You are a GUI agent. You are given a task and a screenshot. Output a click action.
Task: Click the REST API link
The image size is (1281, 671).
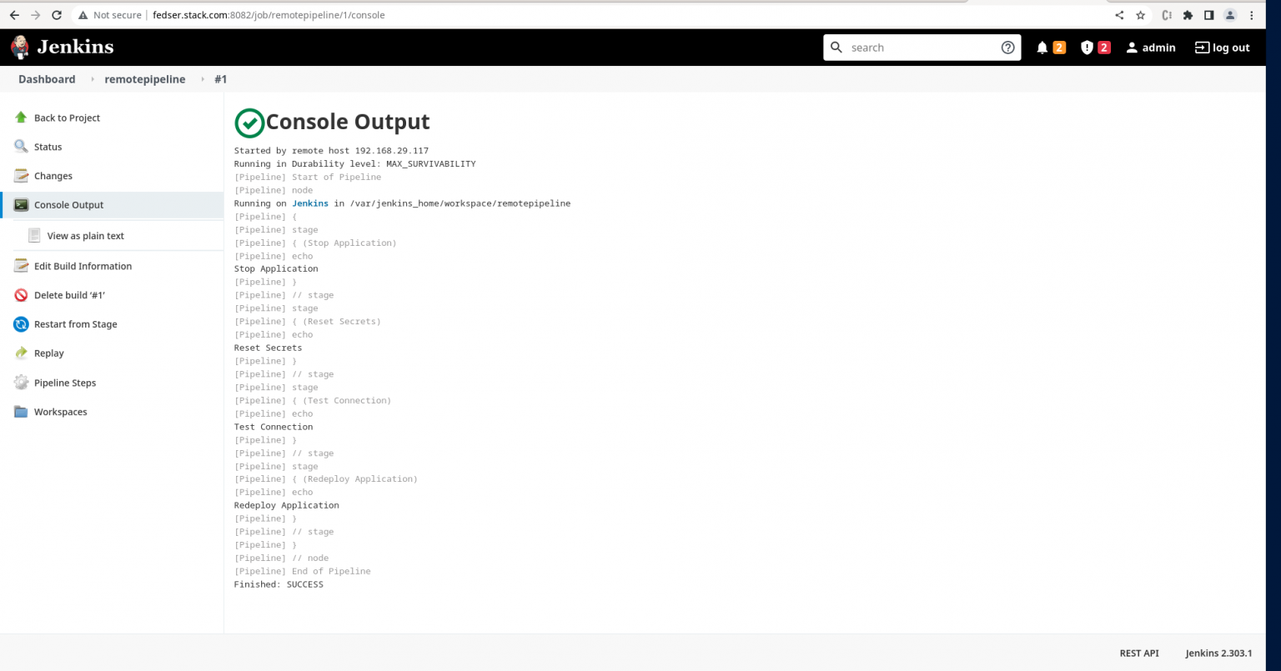[x=1139, y=653]
